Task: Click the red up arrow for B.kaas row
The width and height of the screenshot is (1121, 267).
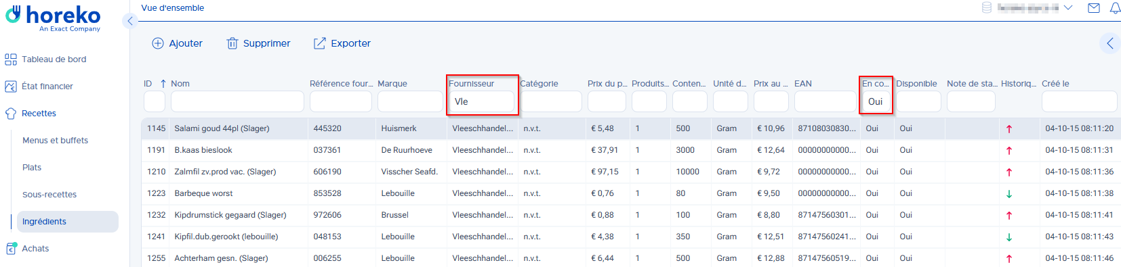Action: tap(1009, 151)
